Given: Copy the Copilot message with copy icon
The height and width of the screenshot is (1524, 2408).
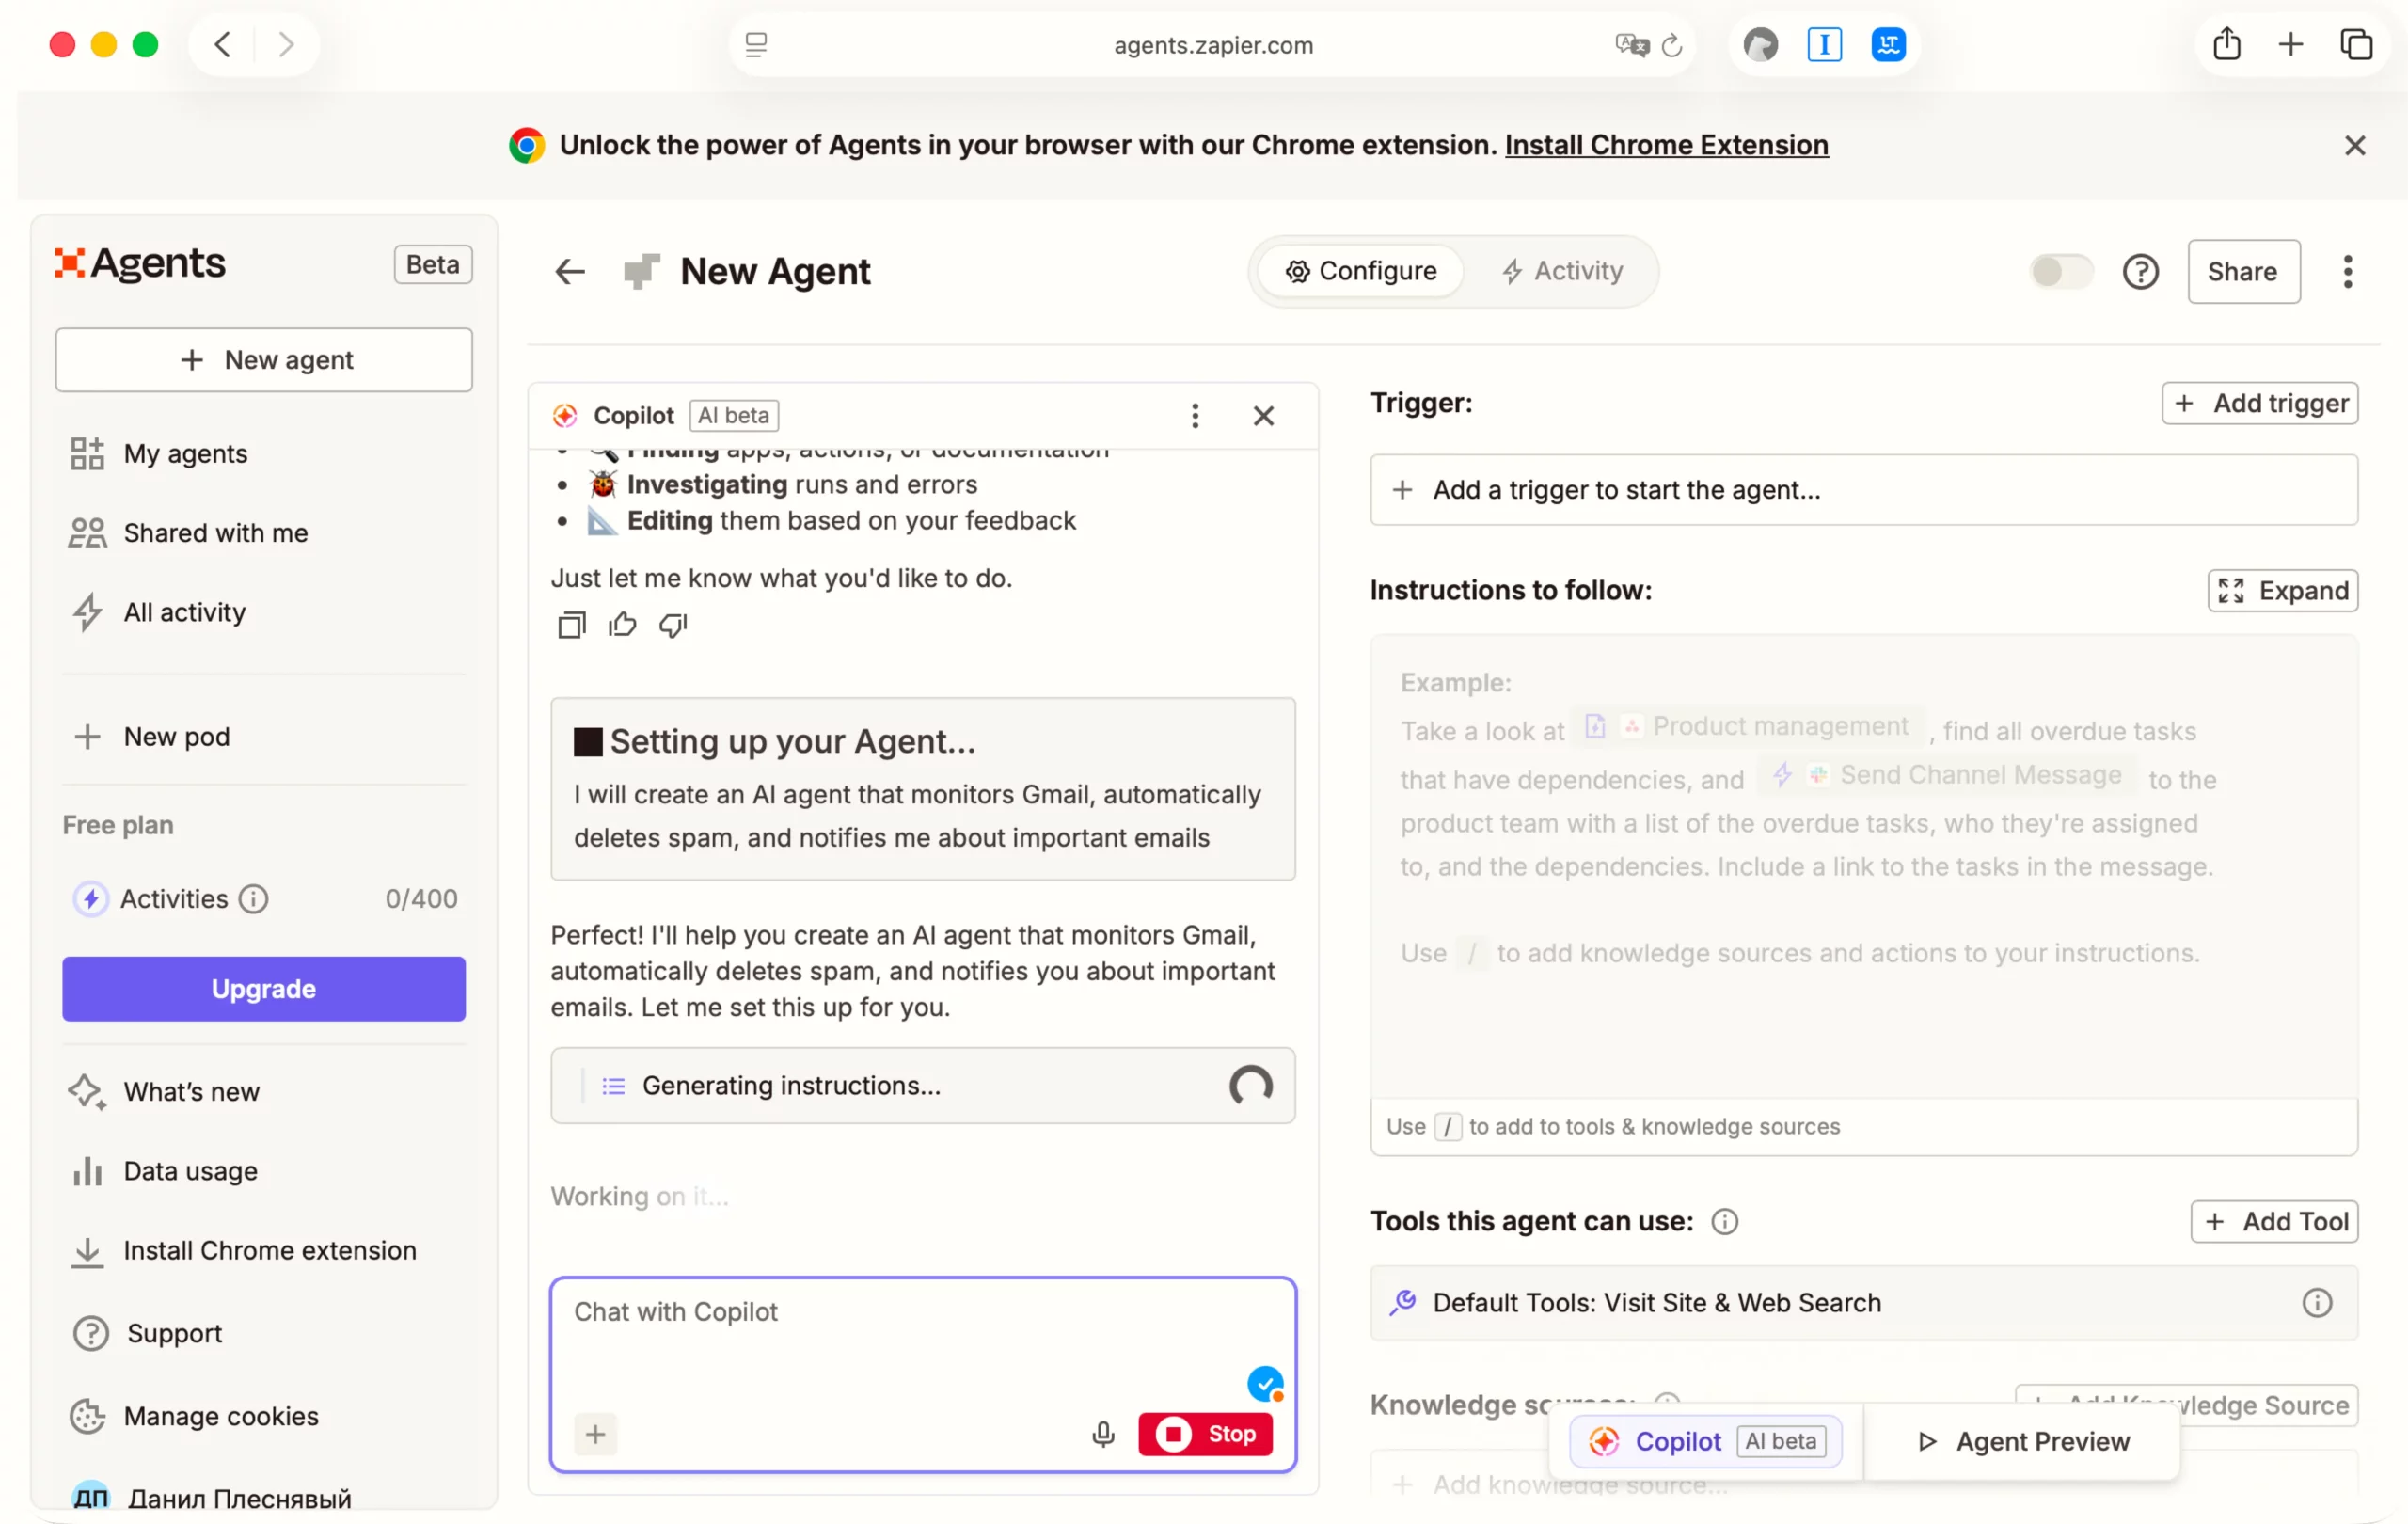Looking at the screenshot, I should 571,625.
